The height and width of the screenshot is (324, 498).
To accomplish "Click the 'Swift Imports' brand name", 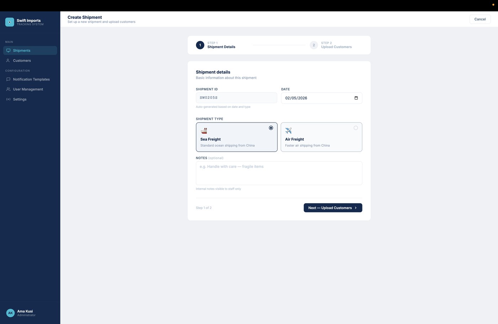I will coord(28,21).
